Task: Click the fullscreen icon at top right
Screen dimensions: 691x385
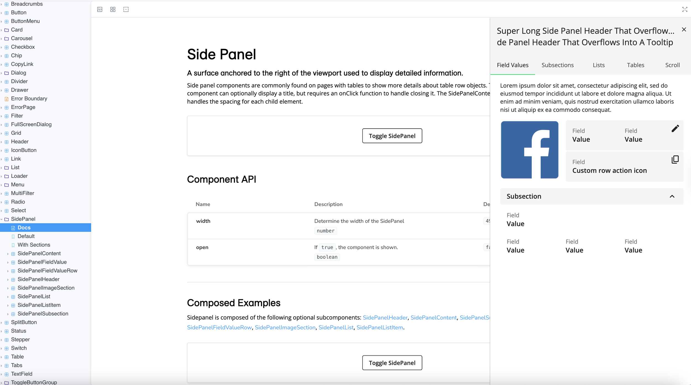Action: (x=685, y=9)
